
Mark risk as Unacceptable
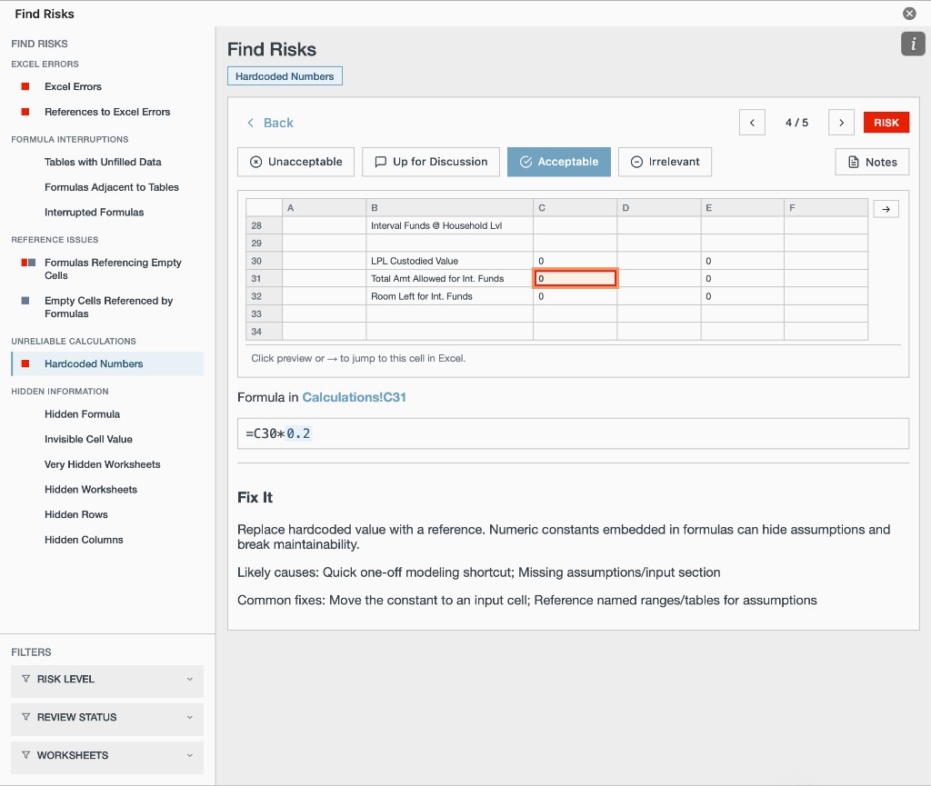[x=295, y=162]
